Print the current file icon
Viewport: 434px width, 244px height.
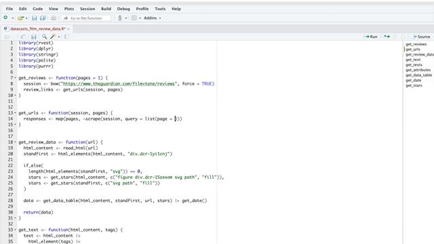tap(54, 18)
